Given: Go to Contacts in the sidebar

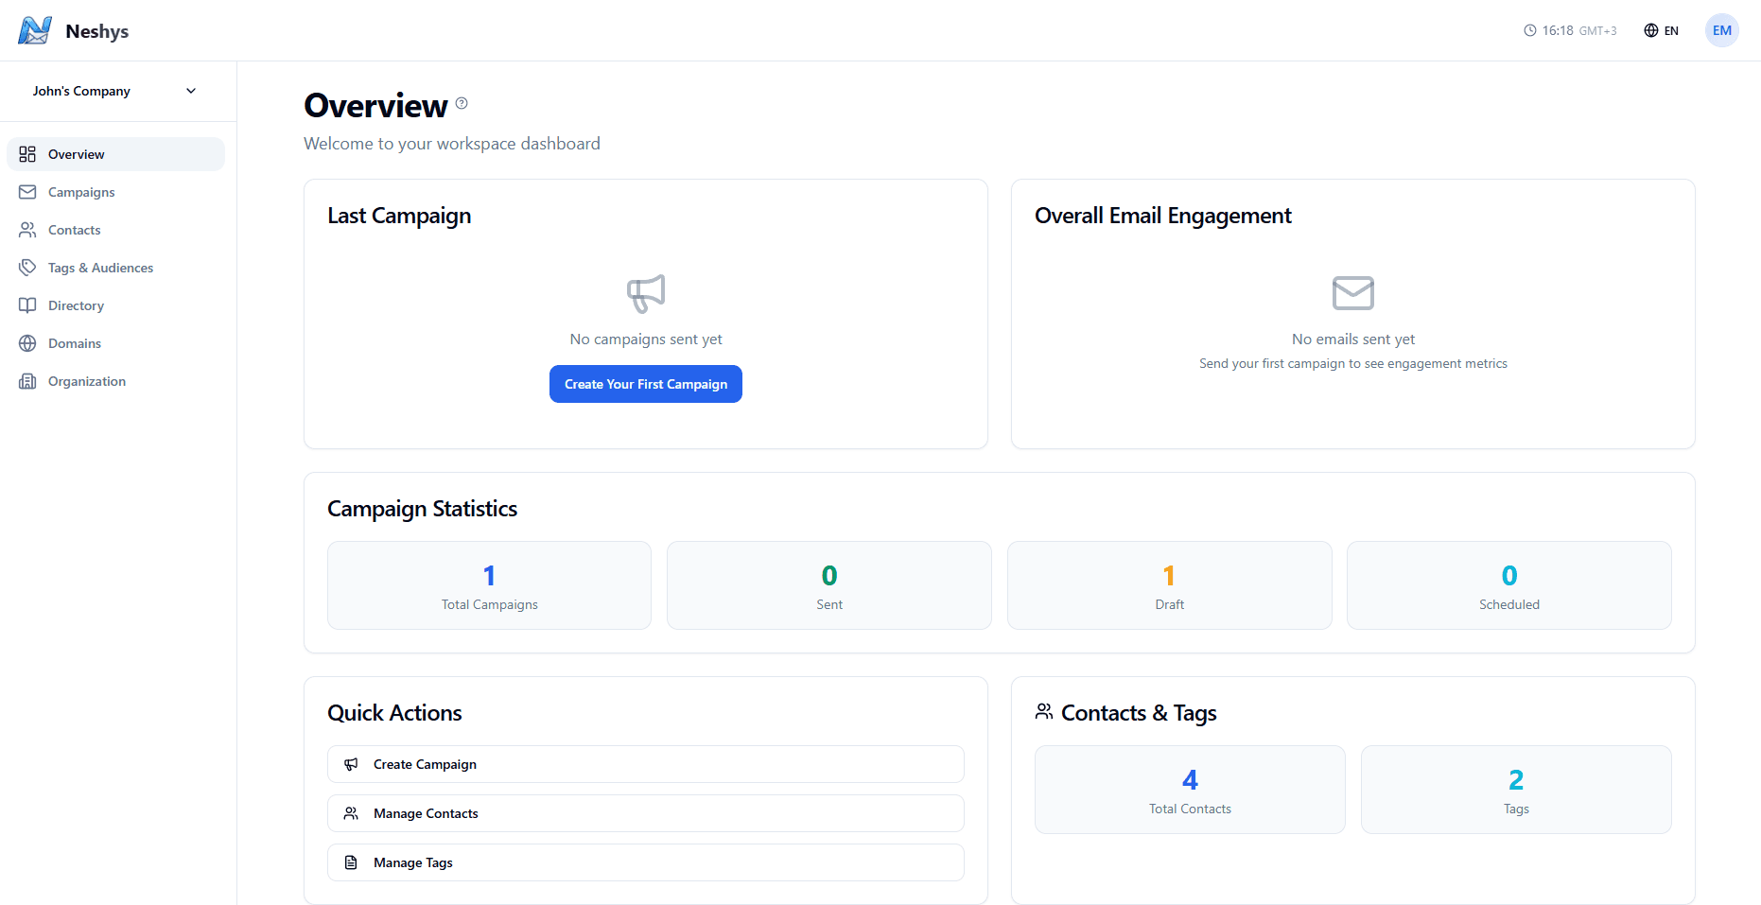Looking at the screenshot, I should pos(74,230).
